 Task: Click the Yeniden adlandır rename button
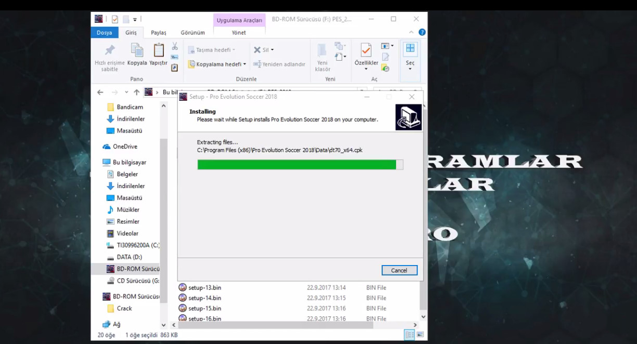279,64
